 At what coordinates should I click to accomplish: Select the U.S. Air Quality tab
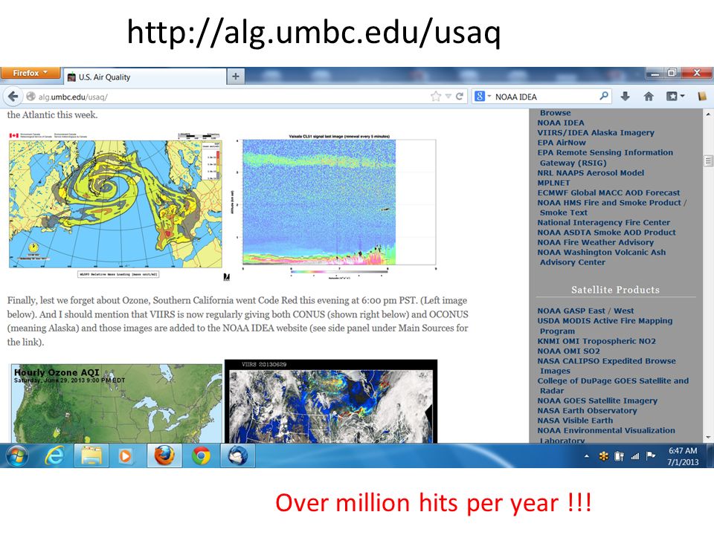(145, 77)
